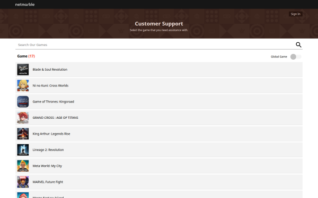Click the search magnifier icon

coord(298,45)
